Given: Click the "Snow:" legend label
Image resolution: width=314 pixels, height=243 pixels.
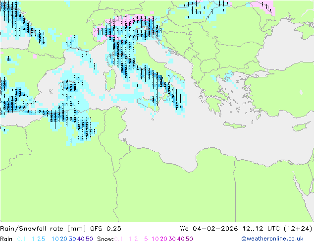Looking at the screenshot, I should pyautogui.click(x=105, y=239).
